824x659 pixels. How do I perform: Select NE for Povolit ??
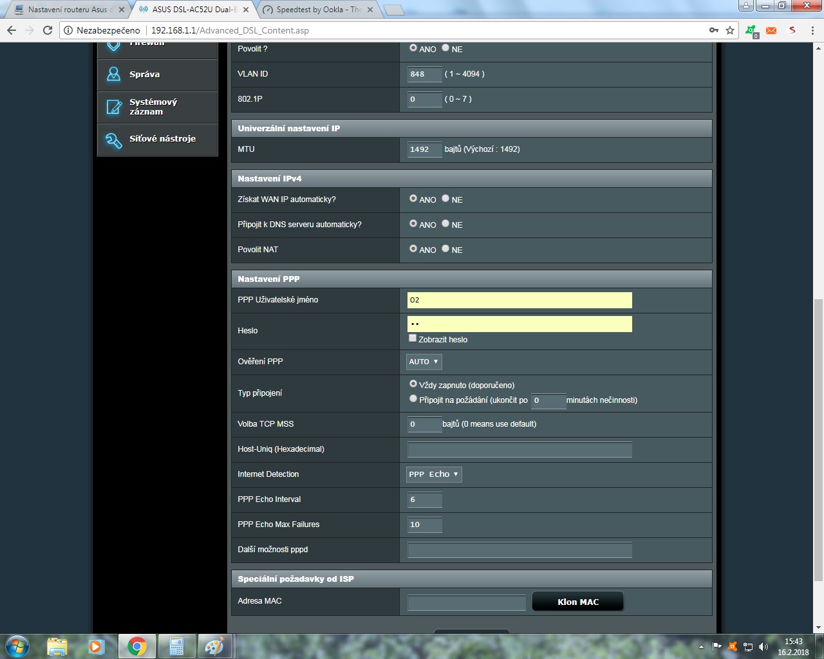[x=445, y=48]
